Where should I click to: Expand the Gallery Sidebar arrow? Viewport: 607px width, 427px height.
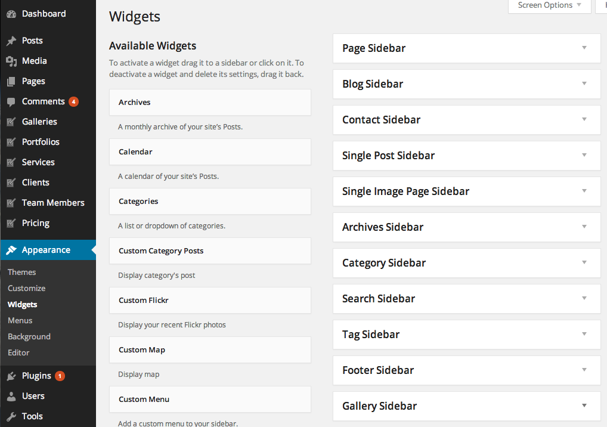[584, 406]
